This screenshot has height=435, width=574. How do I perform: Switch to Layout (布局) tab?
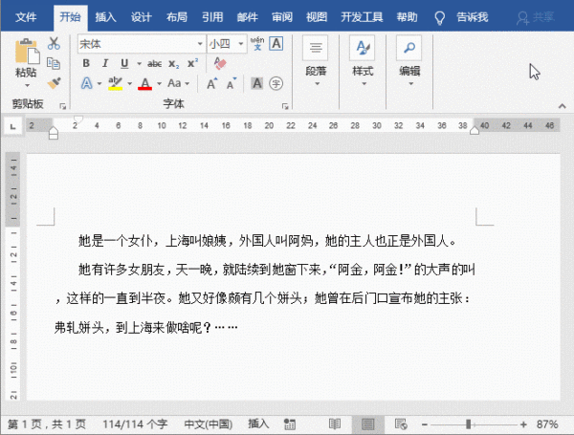[x=177, y=17]
